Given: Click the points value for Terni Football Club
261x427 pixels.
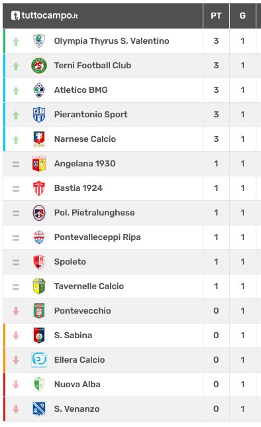Looking at the screenshot, I should tap(216, 66).
